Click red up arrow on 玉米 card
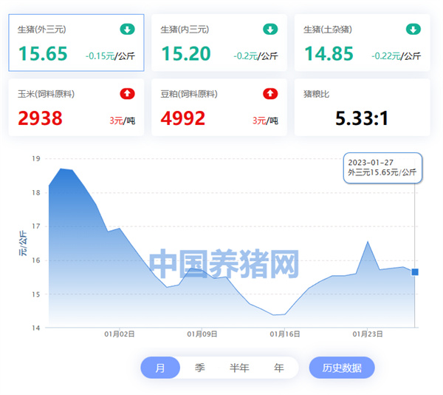The height and width of the screenshot is (395, 443). (x=127, y=94)
